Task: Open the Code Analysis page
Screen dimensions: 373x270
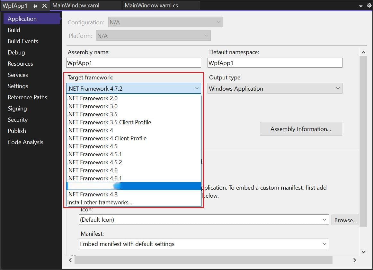Action: pyautogui.click(x=25, y=142)
